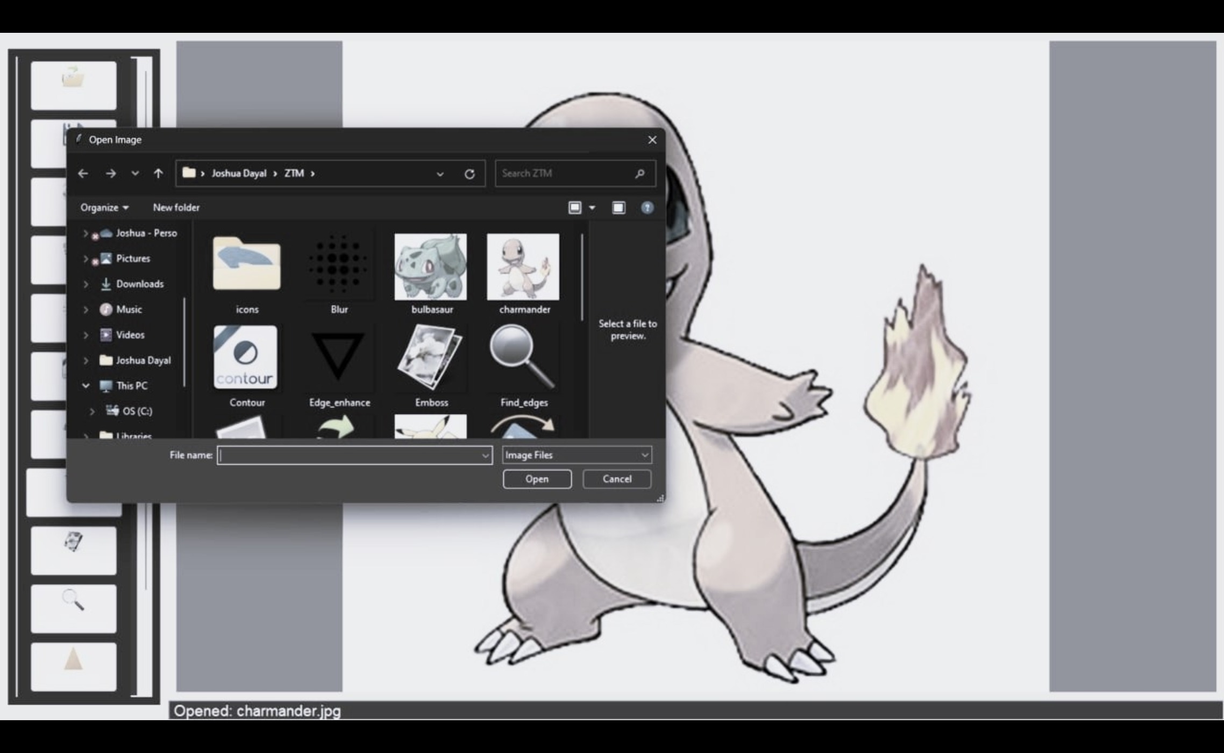Toggle the preview pane
The height and width of the screenshot is (753, 1224).
[618, 208]
